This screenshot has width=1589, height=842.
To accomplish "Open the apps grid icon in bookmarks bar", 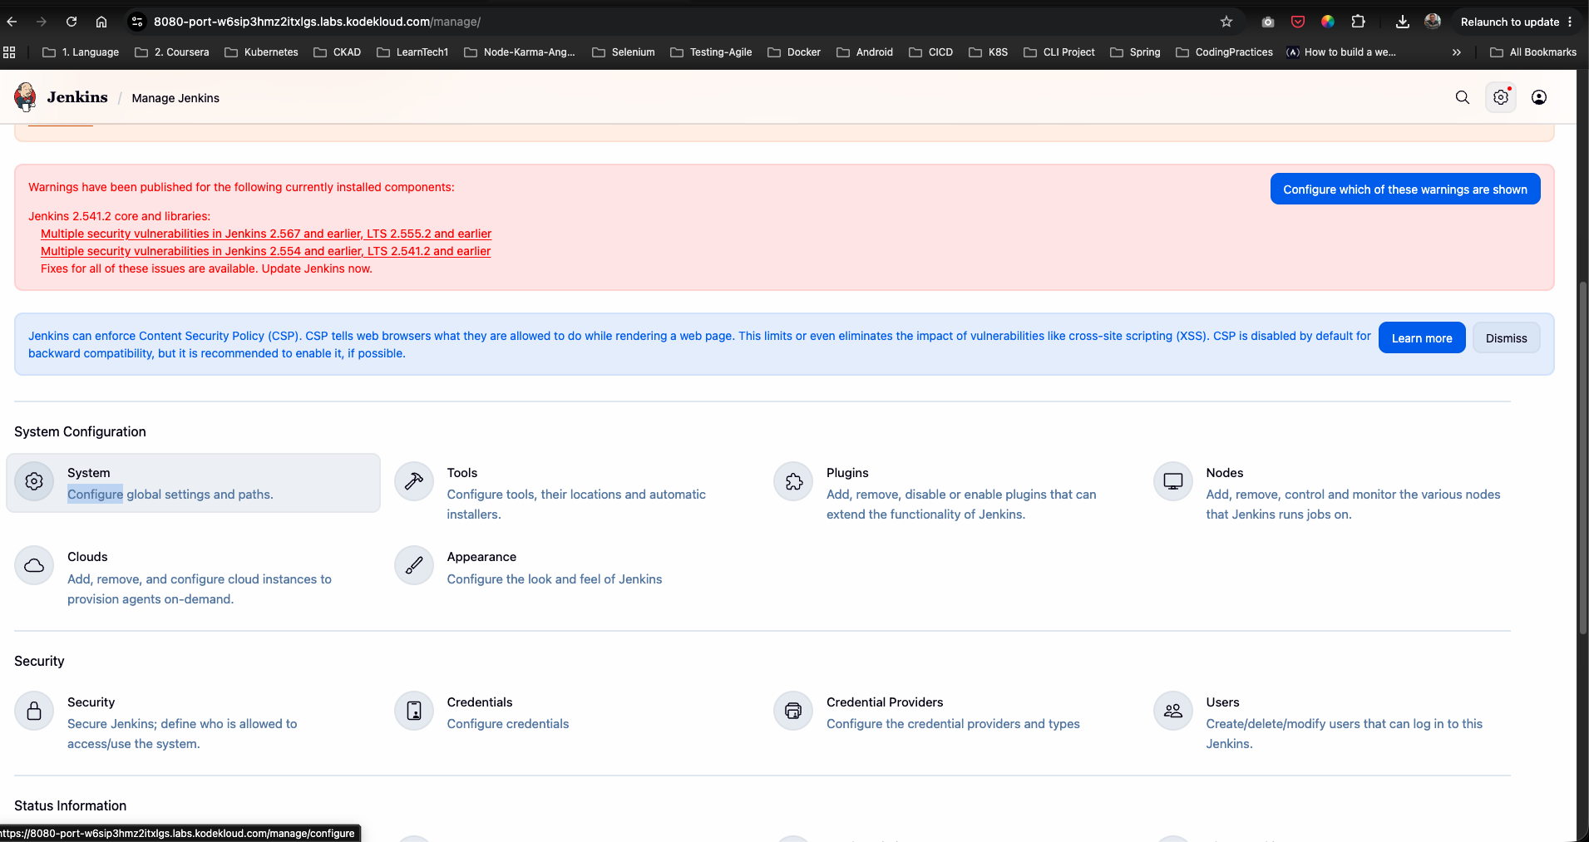I will point(9,52).
